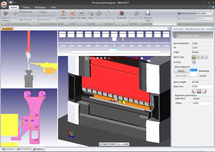Switch to the Tooling ribbon tab
The width and height of the screenshot is (215, 152).
(x=26, y=7)
